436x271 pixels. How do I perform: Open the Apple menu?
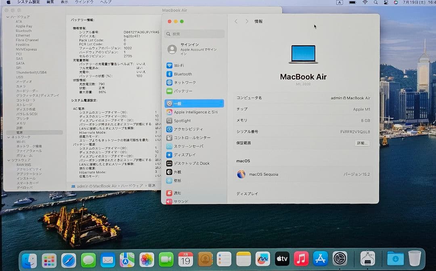tap(8, 2)
